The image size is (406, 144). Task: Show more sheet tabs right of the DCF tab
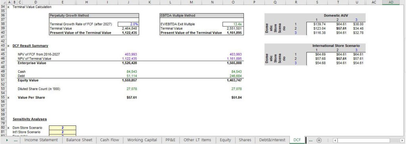[x=311, y=140]
